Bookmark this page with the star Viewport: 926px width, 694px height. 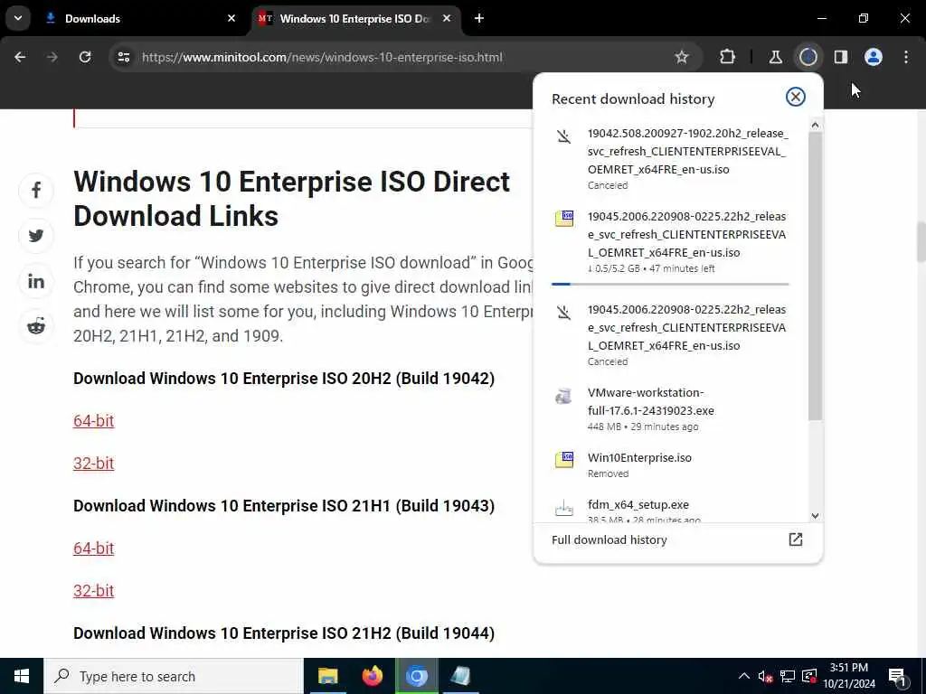pos(682,57)
